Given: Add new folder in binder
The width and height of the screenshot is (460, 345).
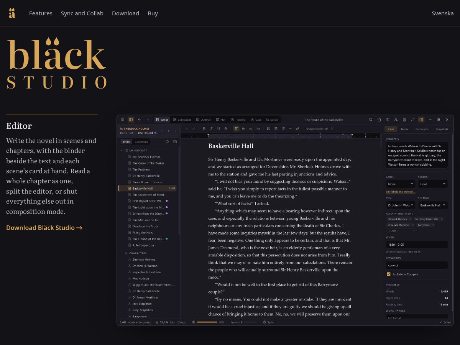Looking at the screenshot, I should click(x=175, y=141).
